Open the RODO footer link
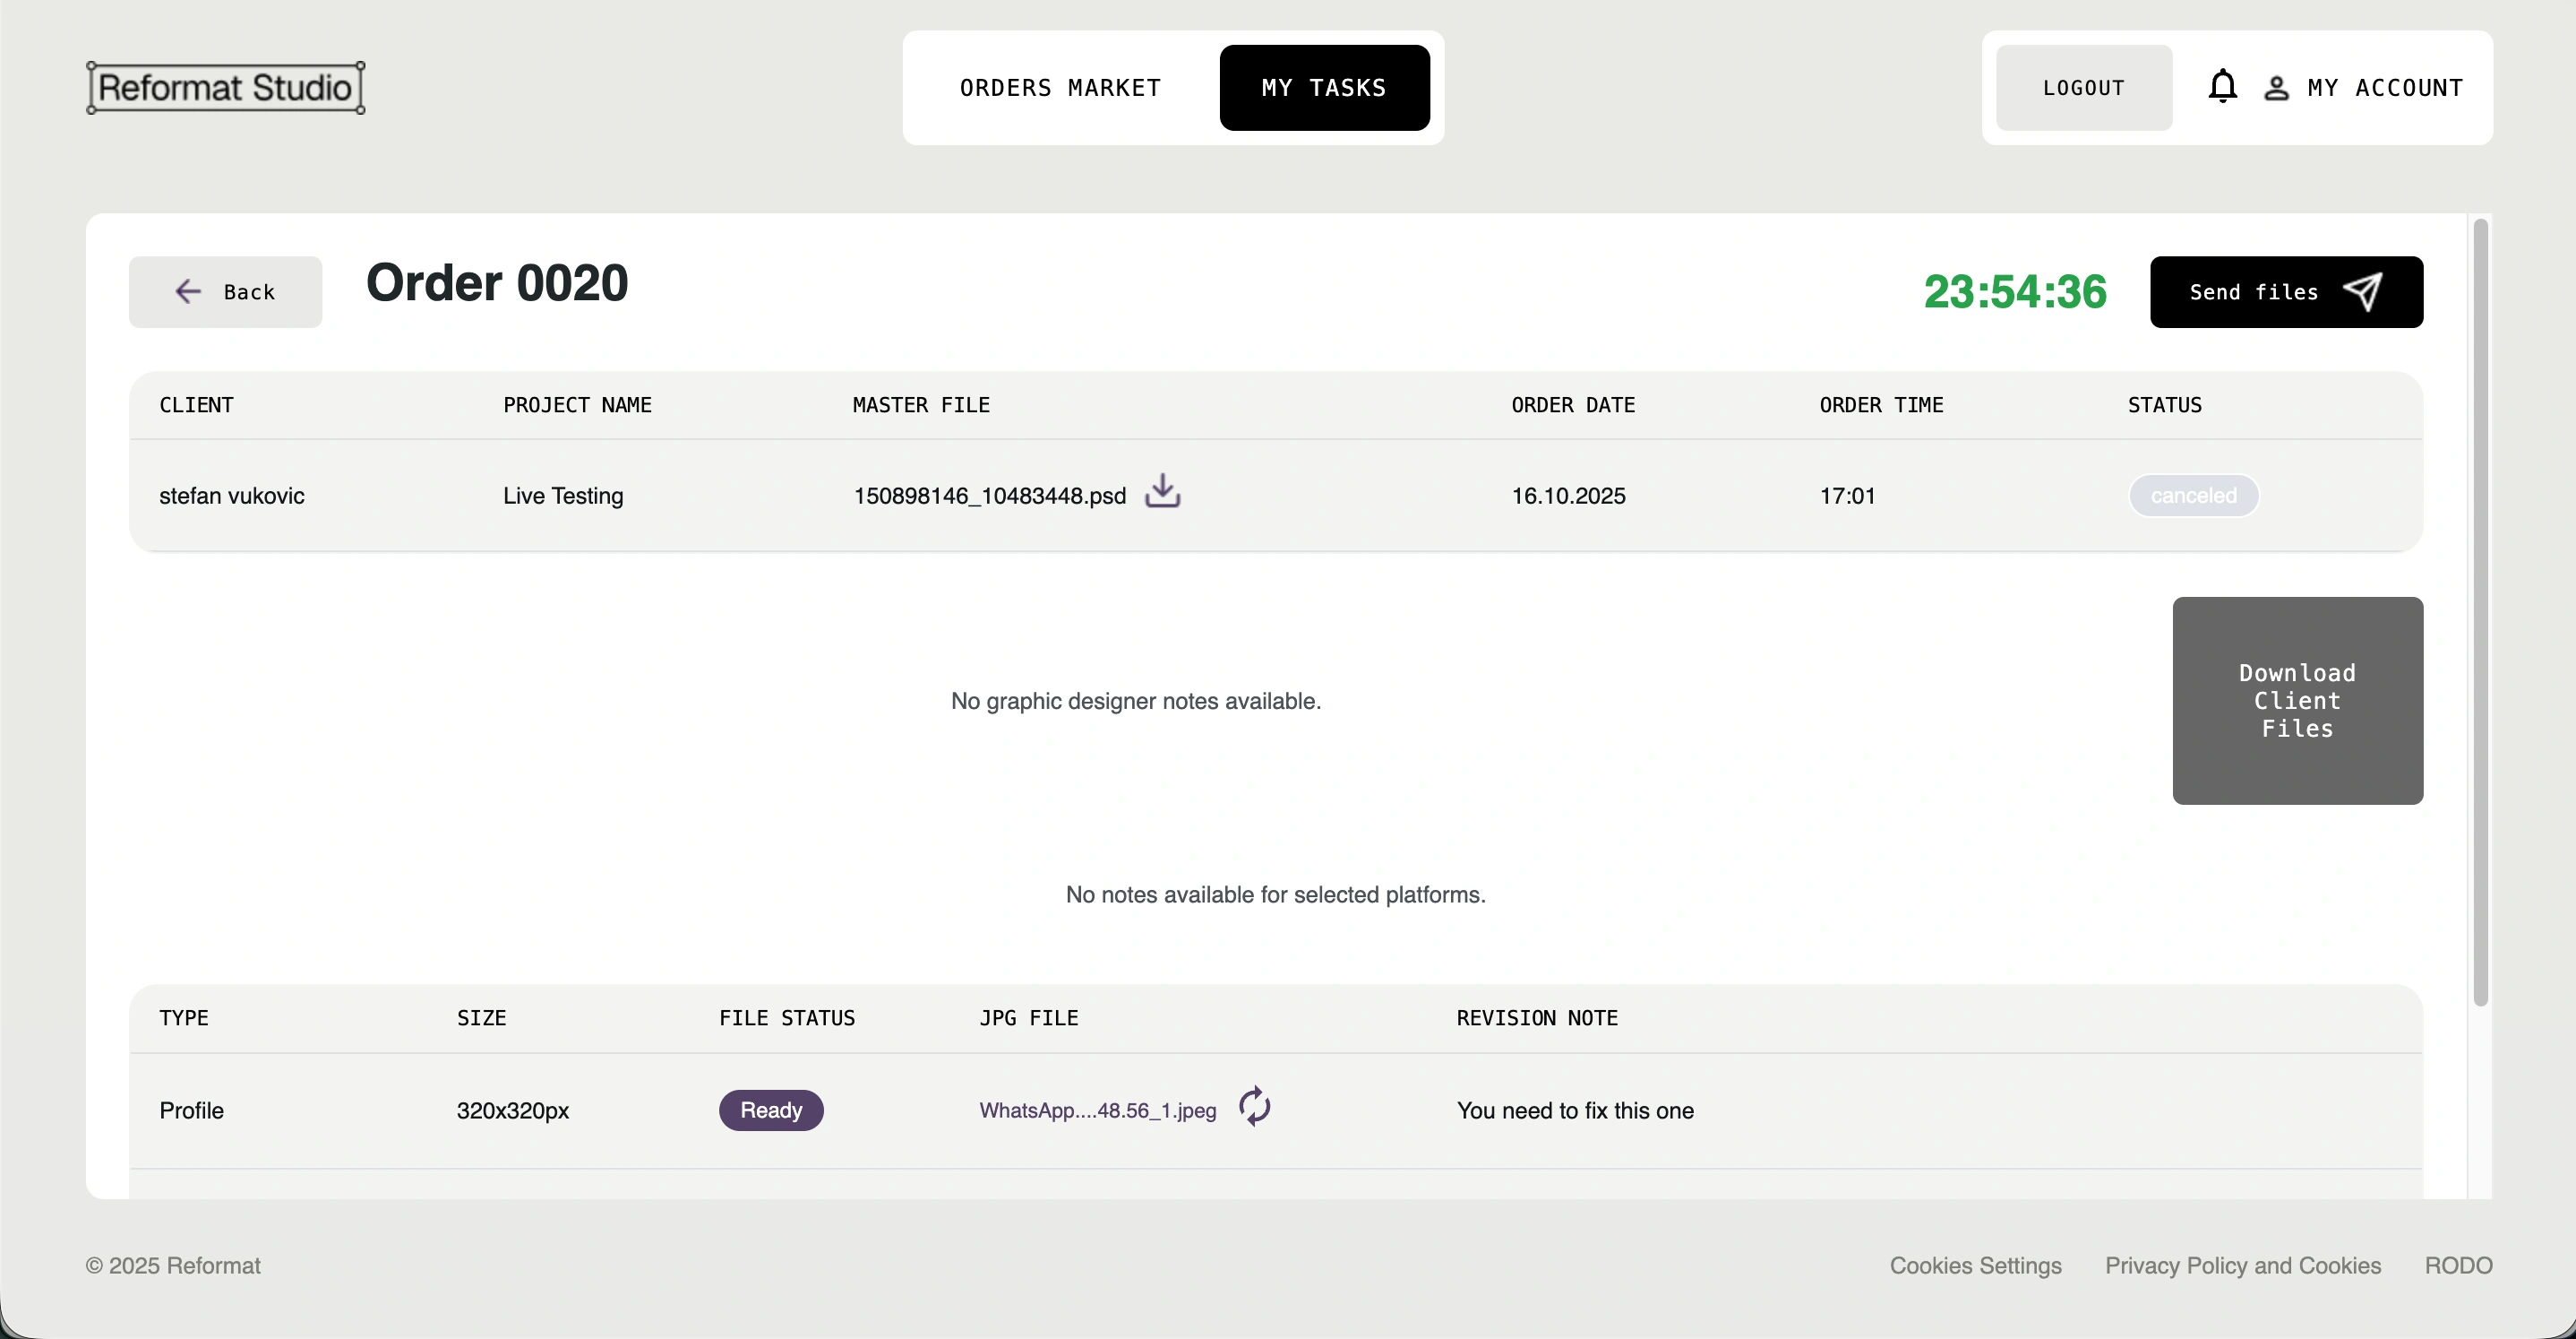The width and height of the screenshot is (2576, 1339). click(x=2458, y=1266)
